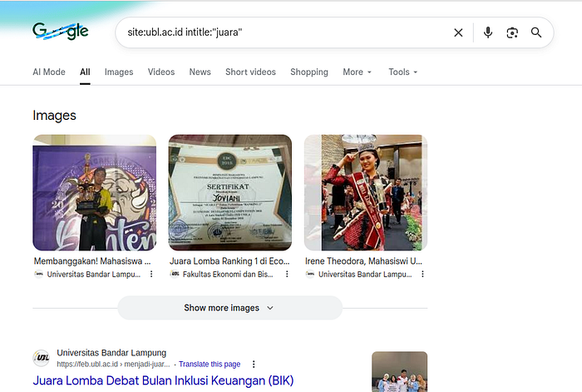Open options menu for Irene Theodora image
The image size is (582, 392).
click(x=422, y=274)
